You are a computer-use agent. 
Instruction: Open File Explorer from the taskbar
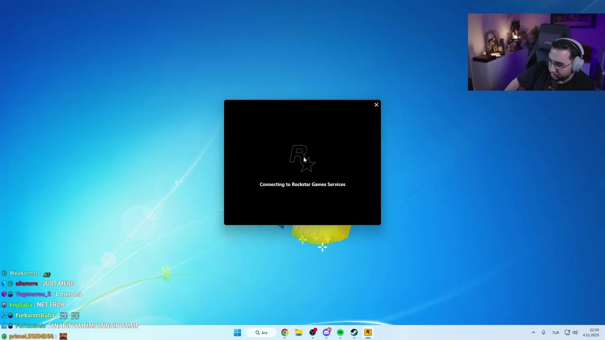[x=299, y=332]
